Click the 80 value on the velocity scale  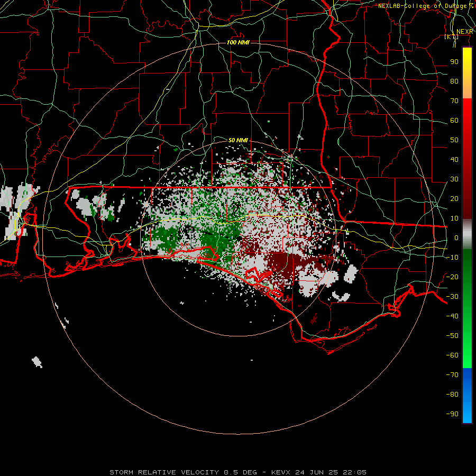click(x=454, y=81)
